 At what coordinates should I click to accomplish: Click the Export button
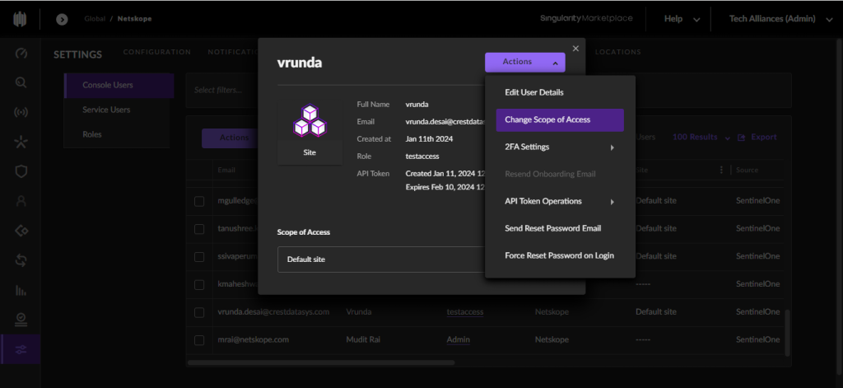[757, 138]
